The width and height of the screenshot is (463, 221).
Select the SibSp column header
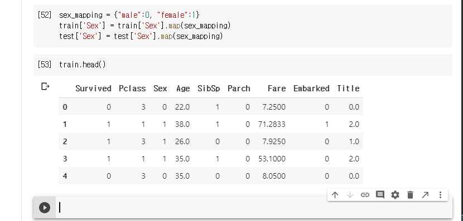click(209, 89)
